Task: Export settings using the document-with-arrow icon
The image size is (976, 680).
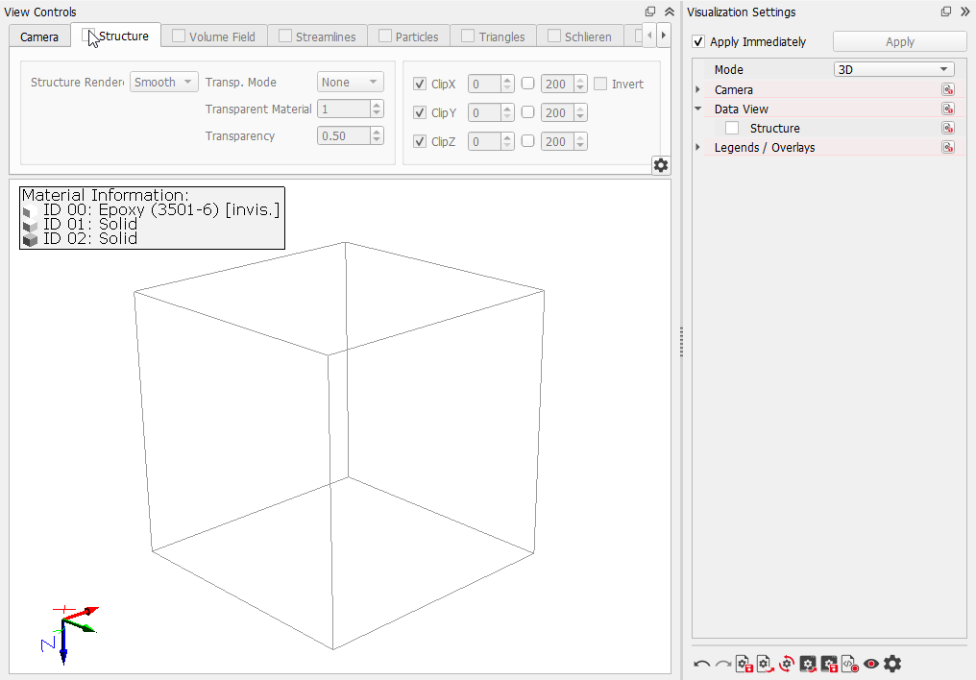Action: (765, 664)
